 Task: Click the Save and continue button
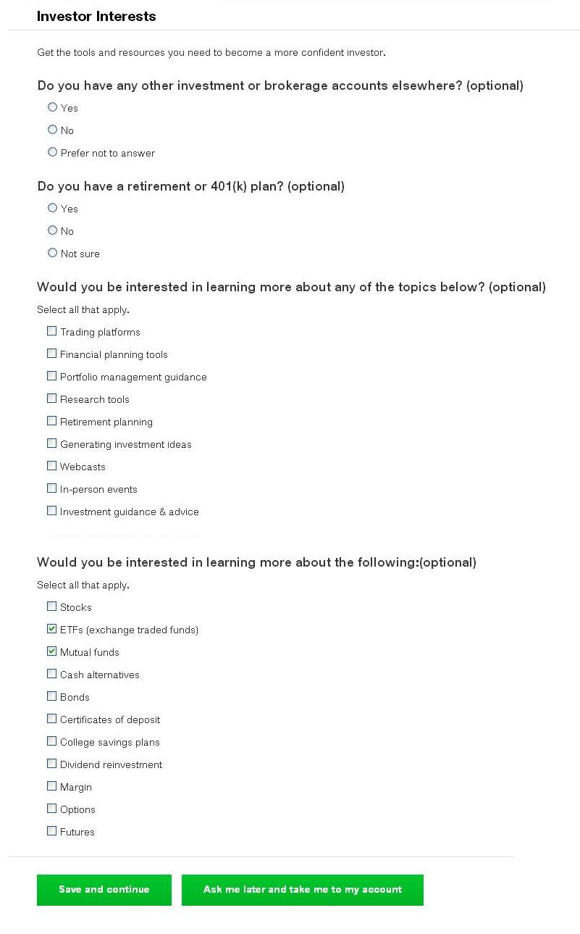[104, 890]
